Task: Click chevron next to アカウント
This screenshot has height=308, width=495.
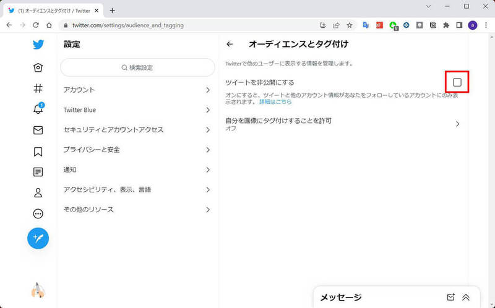Action: [208, 90]
